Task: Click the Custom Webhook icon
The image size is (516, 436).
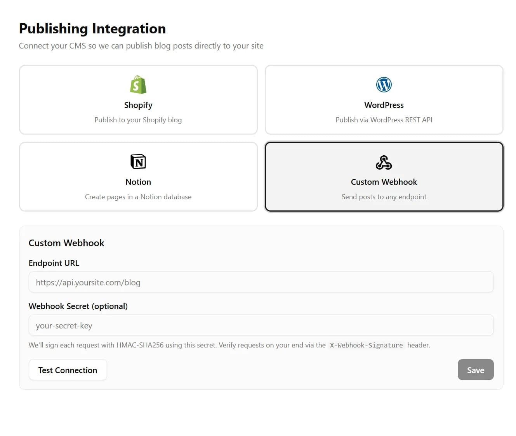Action: [x=384, y=162]
